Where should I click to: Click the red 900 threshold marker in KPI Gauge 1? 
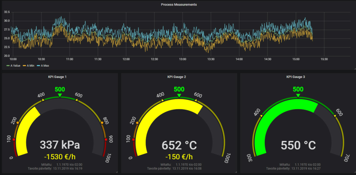tap(106, 139)
